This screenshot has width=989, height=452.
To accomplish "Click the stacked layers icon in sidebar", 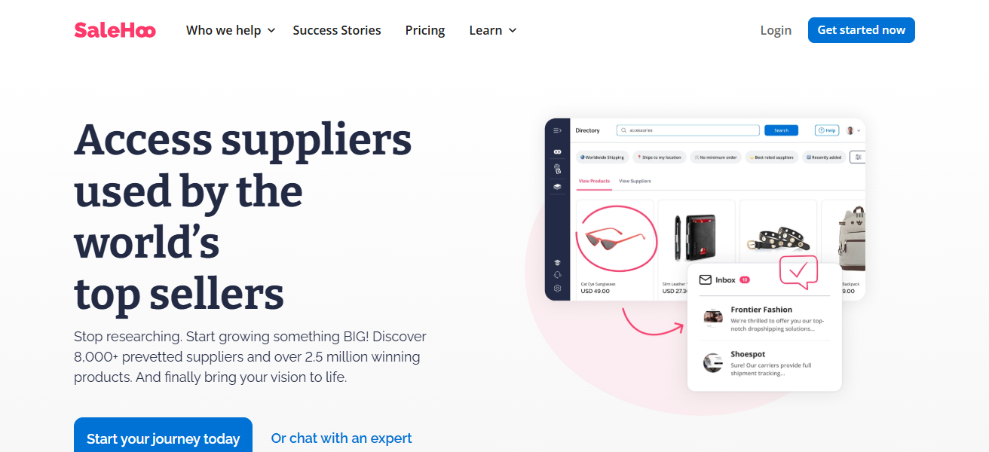I will (x=557, y=186).
